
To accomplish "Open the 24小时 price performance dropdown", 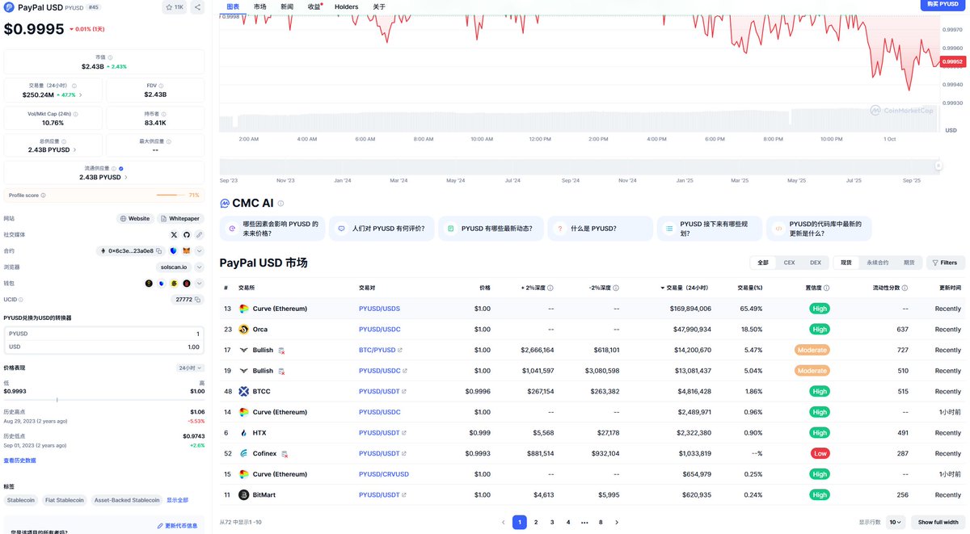I will tap(191, 368).
